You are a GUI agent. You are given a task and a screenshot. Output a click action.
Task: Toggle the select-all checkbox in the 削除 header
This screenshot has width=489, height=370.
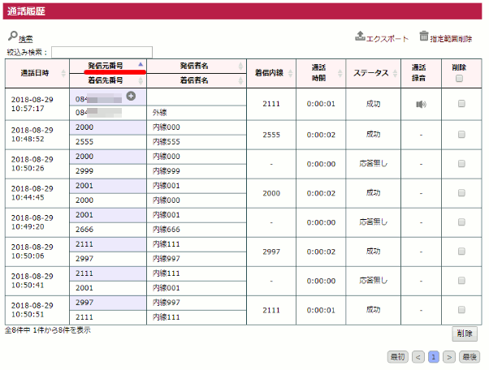(461, 79)
